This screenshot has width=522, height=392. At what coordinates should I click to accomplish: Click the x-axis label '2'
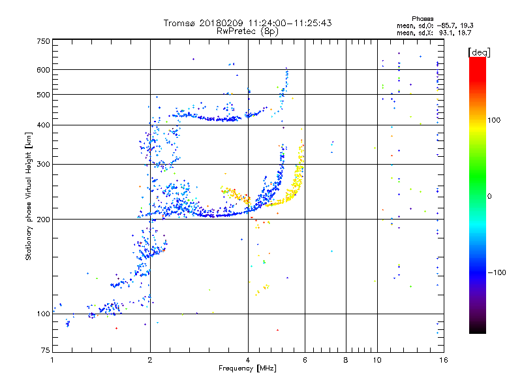click(150, 360)
